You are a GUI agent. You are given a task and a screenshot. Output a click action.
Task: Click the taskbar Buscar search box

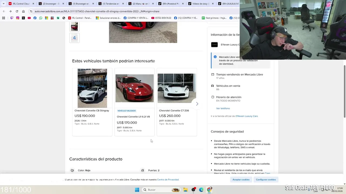click(x=161, y=190)
